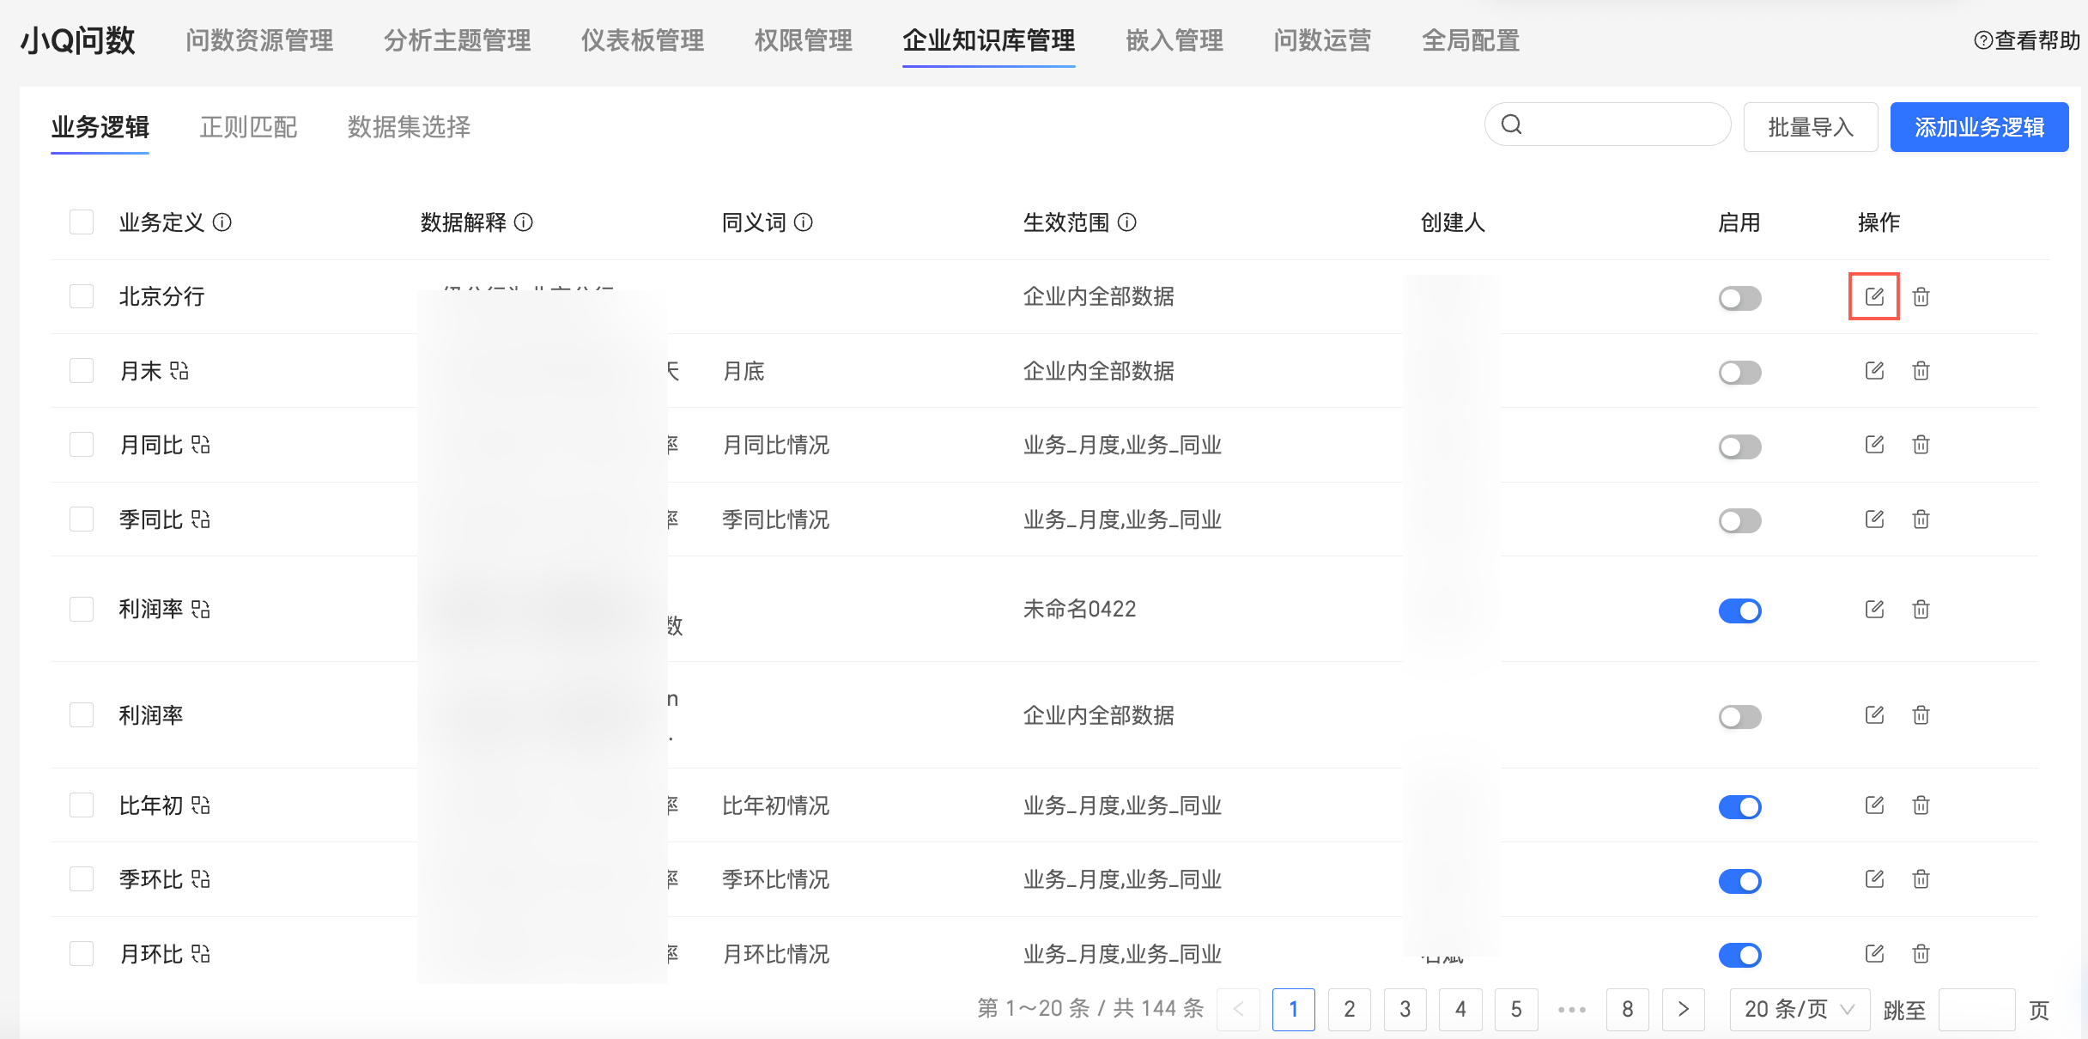
Task: Click the search magnifier icon
Action: click(x=1512, y=125)
